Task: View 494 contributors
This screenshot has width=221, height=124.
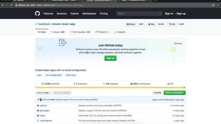Action: tap(141, 84)
